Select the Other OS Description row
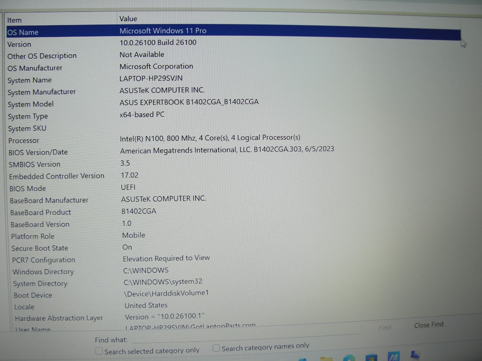The image size is (482, 361). (233, 56)
